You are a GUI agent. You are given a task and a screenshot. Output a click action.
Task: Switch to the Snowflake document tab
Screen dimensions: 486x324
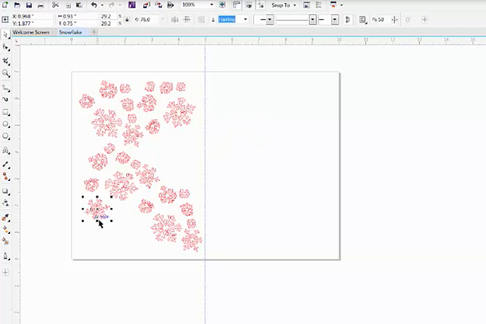70,32
